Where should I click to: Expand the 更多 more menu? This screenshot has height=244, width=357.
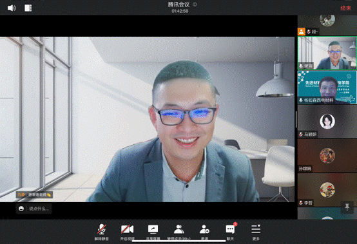(256, 232)
